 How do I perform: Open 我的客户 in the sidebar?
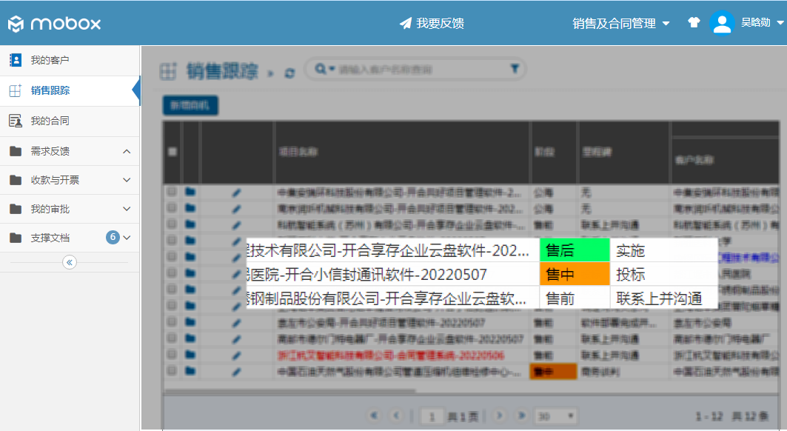pyautogui.click(x=50, y=60)
